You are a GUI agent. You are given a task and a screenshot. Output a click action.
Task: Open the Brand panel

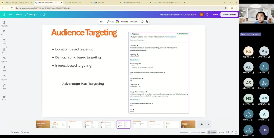coord(4,51)
